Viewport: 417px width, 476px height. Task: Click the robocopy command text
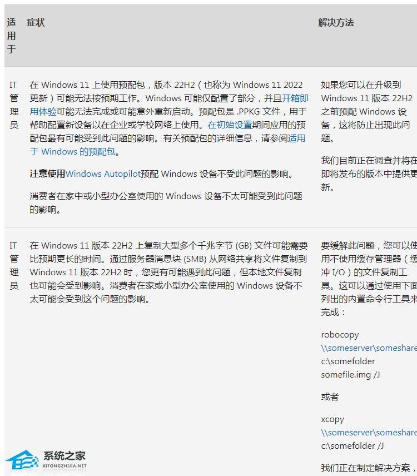[340, 335]
